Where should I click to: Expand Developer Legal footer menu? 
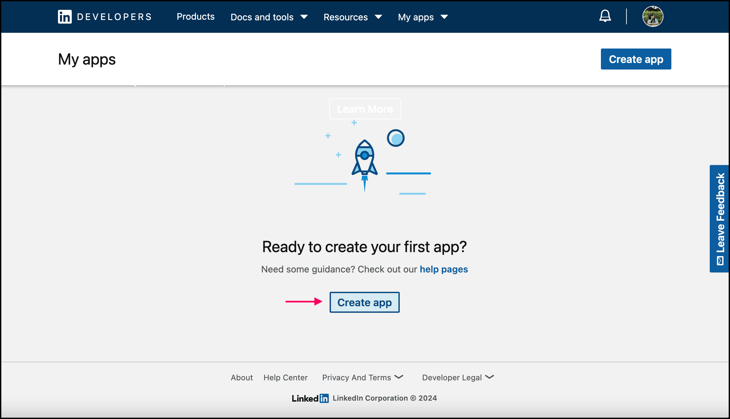point(457,377)
